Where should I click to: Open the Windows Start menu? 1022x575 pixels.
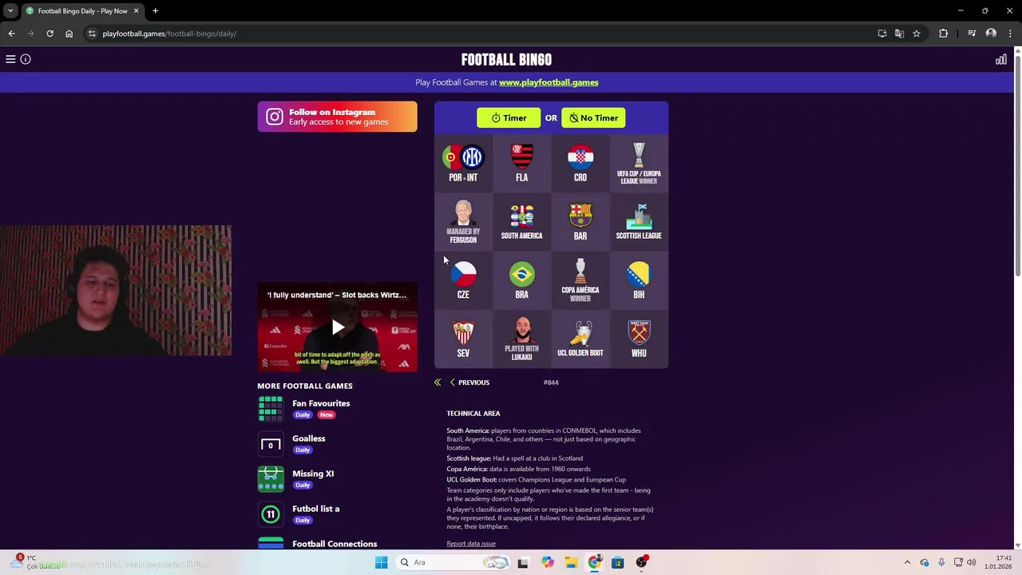(381, 562)
